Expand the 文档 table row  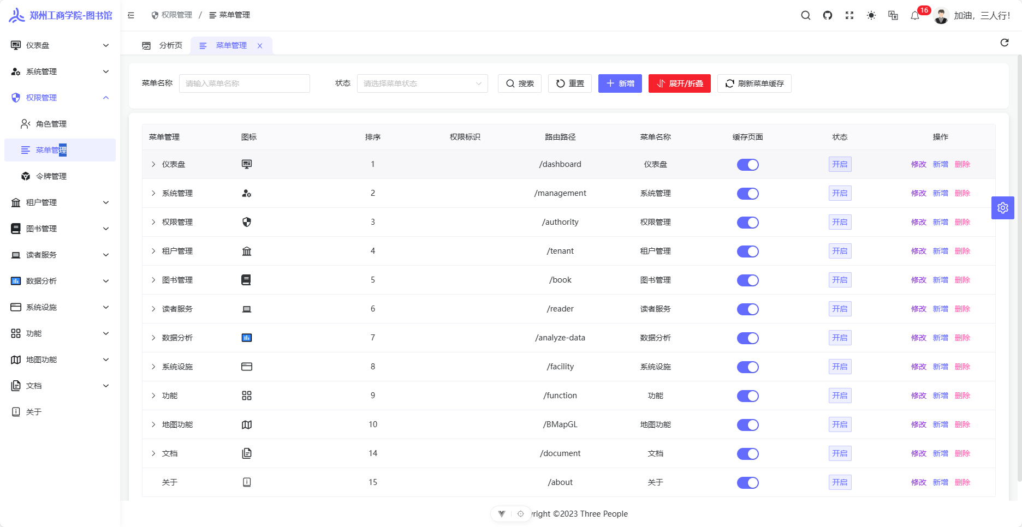(153, 453)
